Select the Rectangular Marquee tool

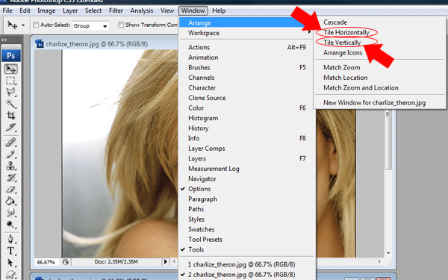tap(10, 81)
